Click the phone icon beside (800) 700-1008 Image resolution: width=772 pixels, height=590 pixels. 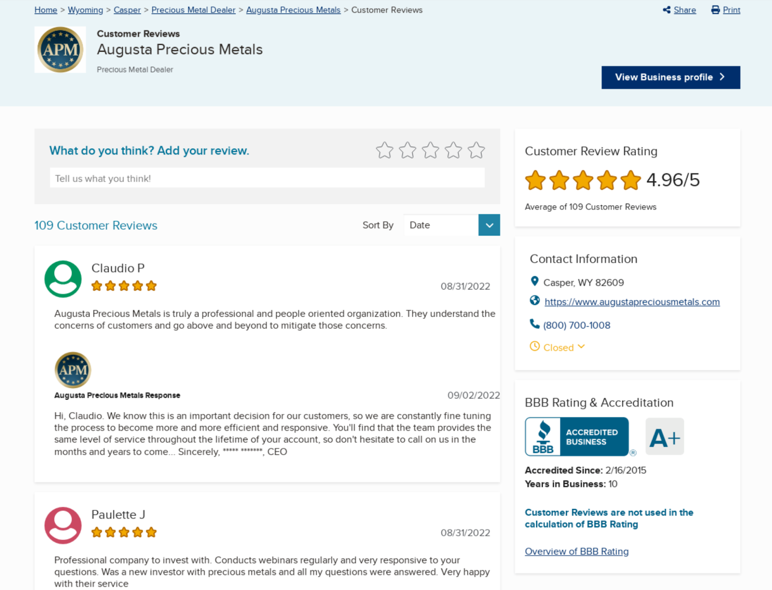[535, 324]
